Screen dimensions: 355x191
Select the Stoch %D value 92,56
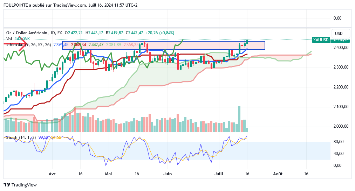[x=56, y=137]
